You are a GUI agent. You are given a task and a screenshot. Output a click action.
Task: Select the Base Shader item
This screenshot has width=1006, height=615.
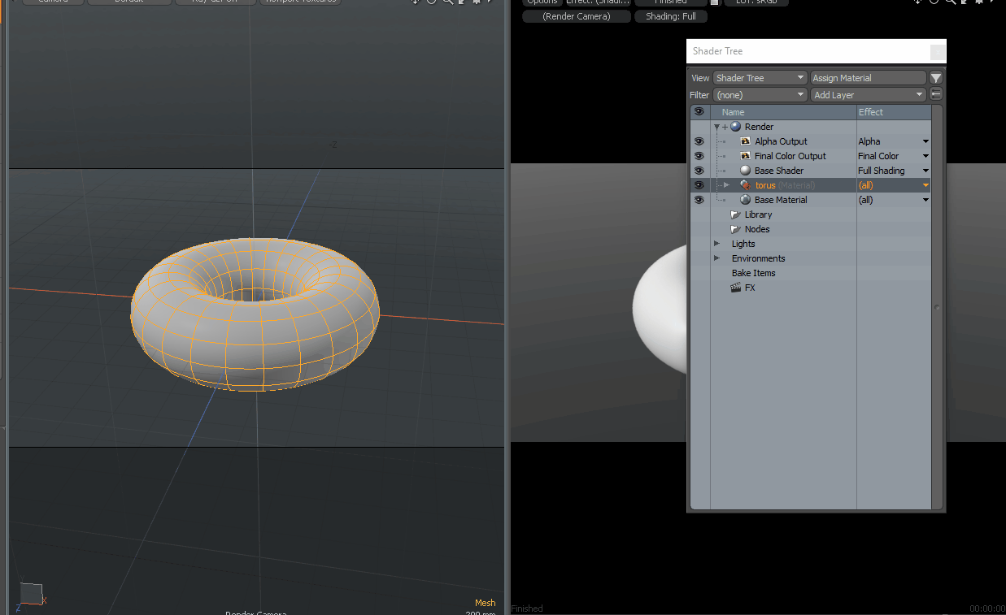[x=778, y=171]
